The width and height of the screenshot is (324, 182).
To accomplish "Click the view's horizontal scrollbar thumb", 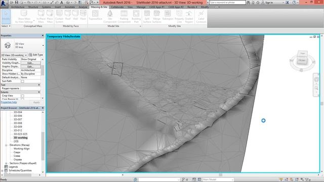I will tap(221, 175).
